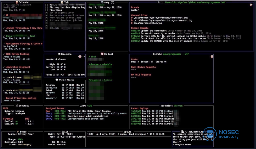This screenshot has height=149, width=256.
Task: Click the Git repository path in title
Action: [x=195, y=2]
